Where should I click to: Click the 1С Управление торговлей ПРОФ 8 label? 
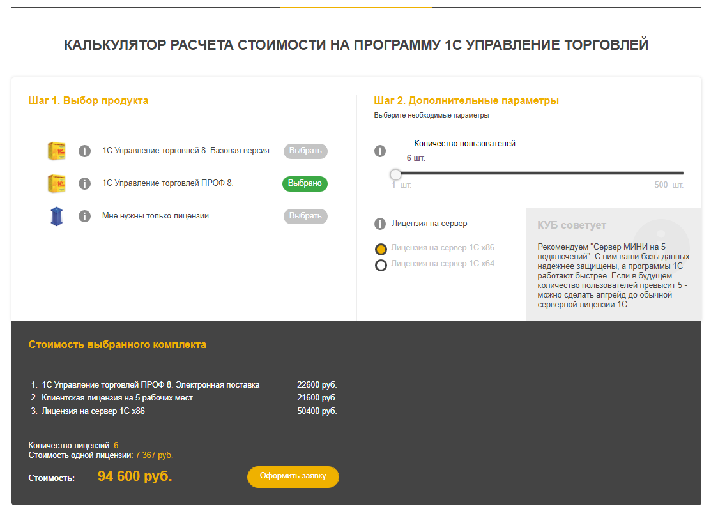click(x=167, y=183)
